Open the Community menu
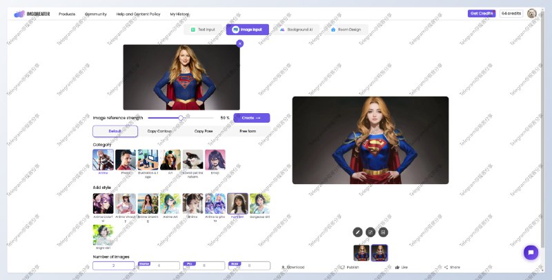This screenshot has height=280, width=552. tap(95, 14)
